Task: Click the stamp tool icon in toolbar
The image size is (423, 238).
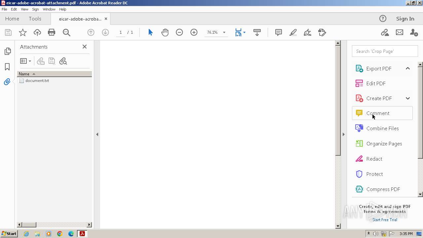Action: pos(322,32)
